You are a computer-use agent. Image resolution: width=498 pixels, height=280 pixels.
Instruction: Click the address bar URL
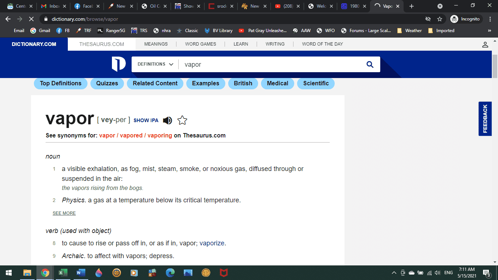tap(85, 19)
